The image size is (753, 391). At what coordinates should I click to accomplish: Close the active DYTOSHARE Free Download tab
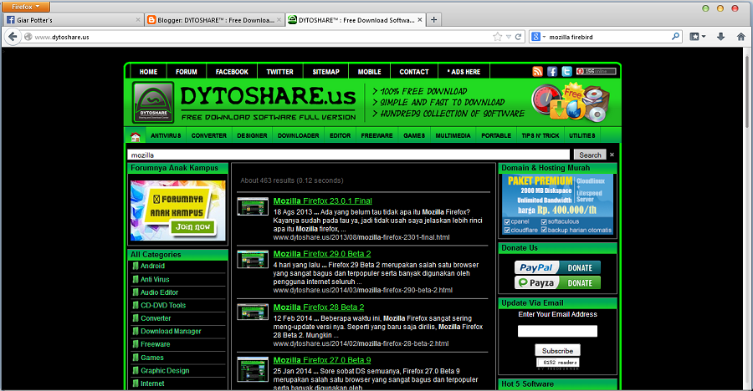tap(420, 20)
